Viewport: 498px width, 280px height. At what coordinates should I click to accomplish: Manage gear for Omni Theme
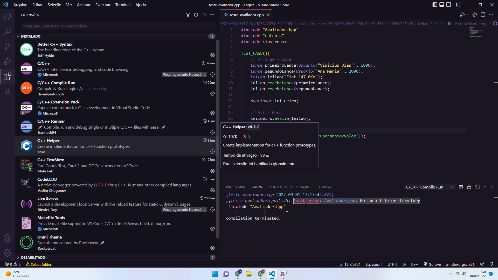point(212,248)
